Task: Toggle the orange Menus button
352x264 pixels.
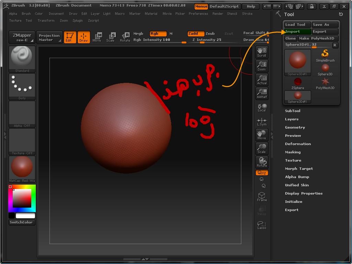Action: (x=201, y=7)
